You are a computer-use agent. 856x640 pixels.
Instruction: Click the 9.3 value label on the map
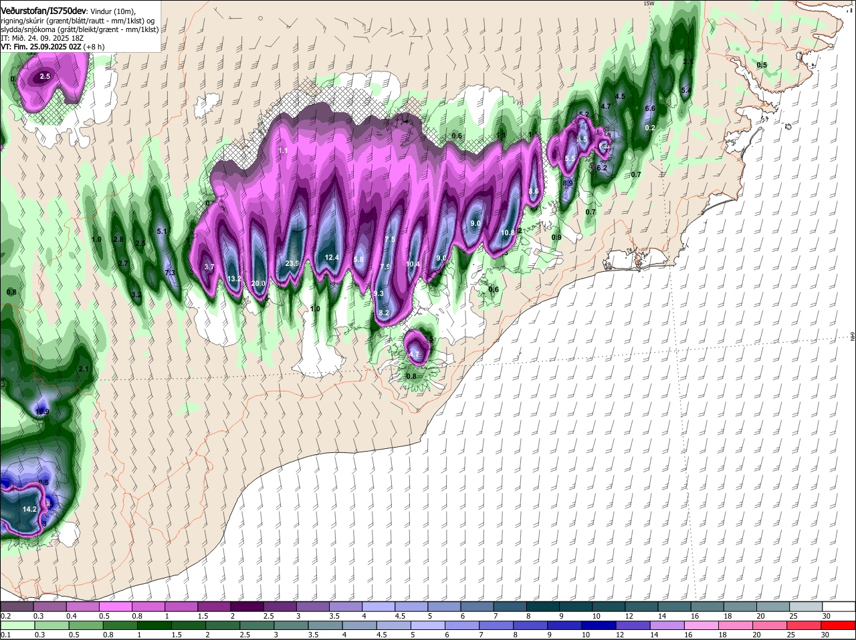tap(379, 293)
